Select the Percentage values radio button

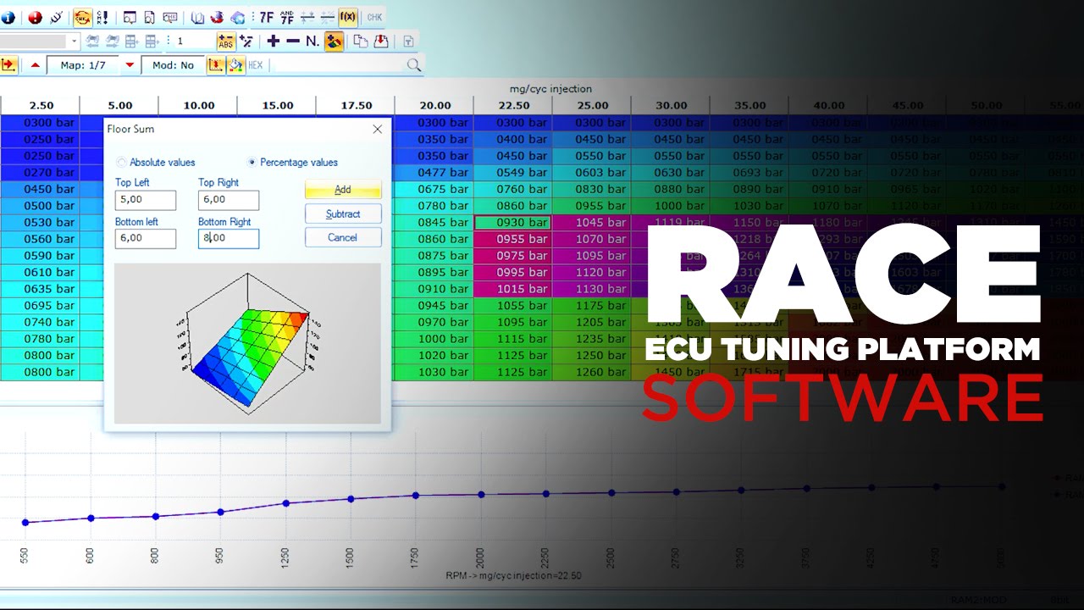tap(252, 162)
